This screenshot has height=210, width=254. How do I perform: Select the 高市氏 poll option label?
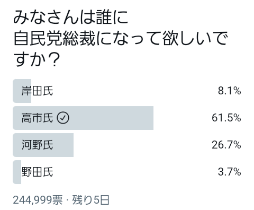[37, 118]
